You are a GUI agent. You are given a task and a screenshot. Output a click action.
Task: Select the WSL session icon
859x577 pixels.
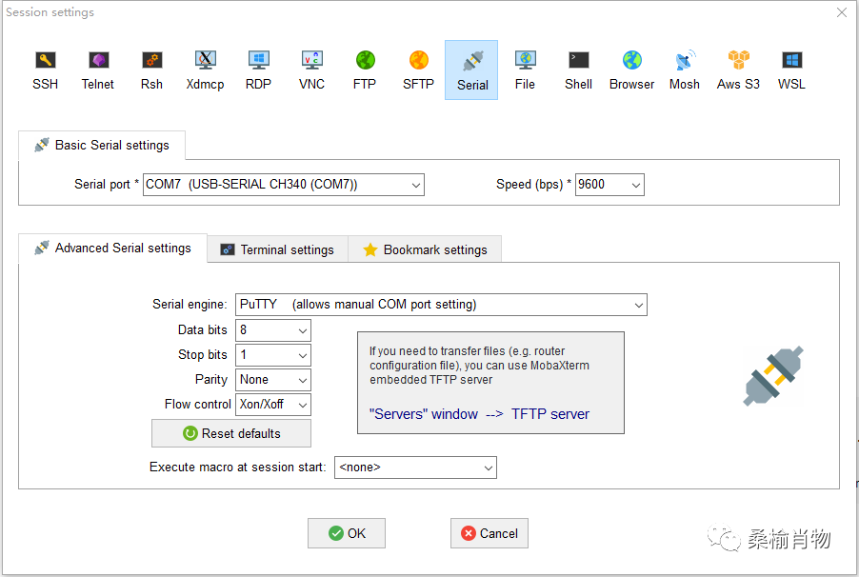click(791, 70)
